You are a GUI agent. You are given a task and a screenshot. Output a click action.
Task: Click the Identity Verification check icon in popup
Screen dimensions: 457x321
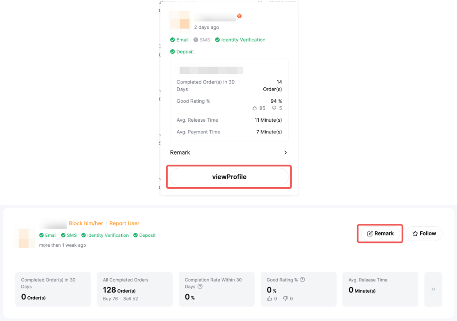[x=217, y=40]
